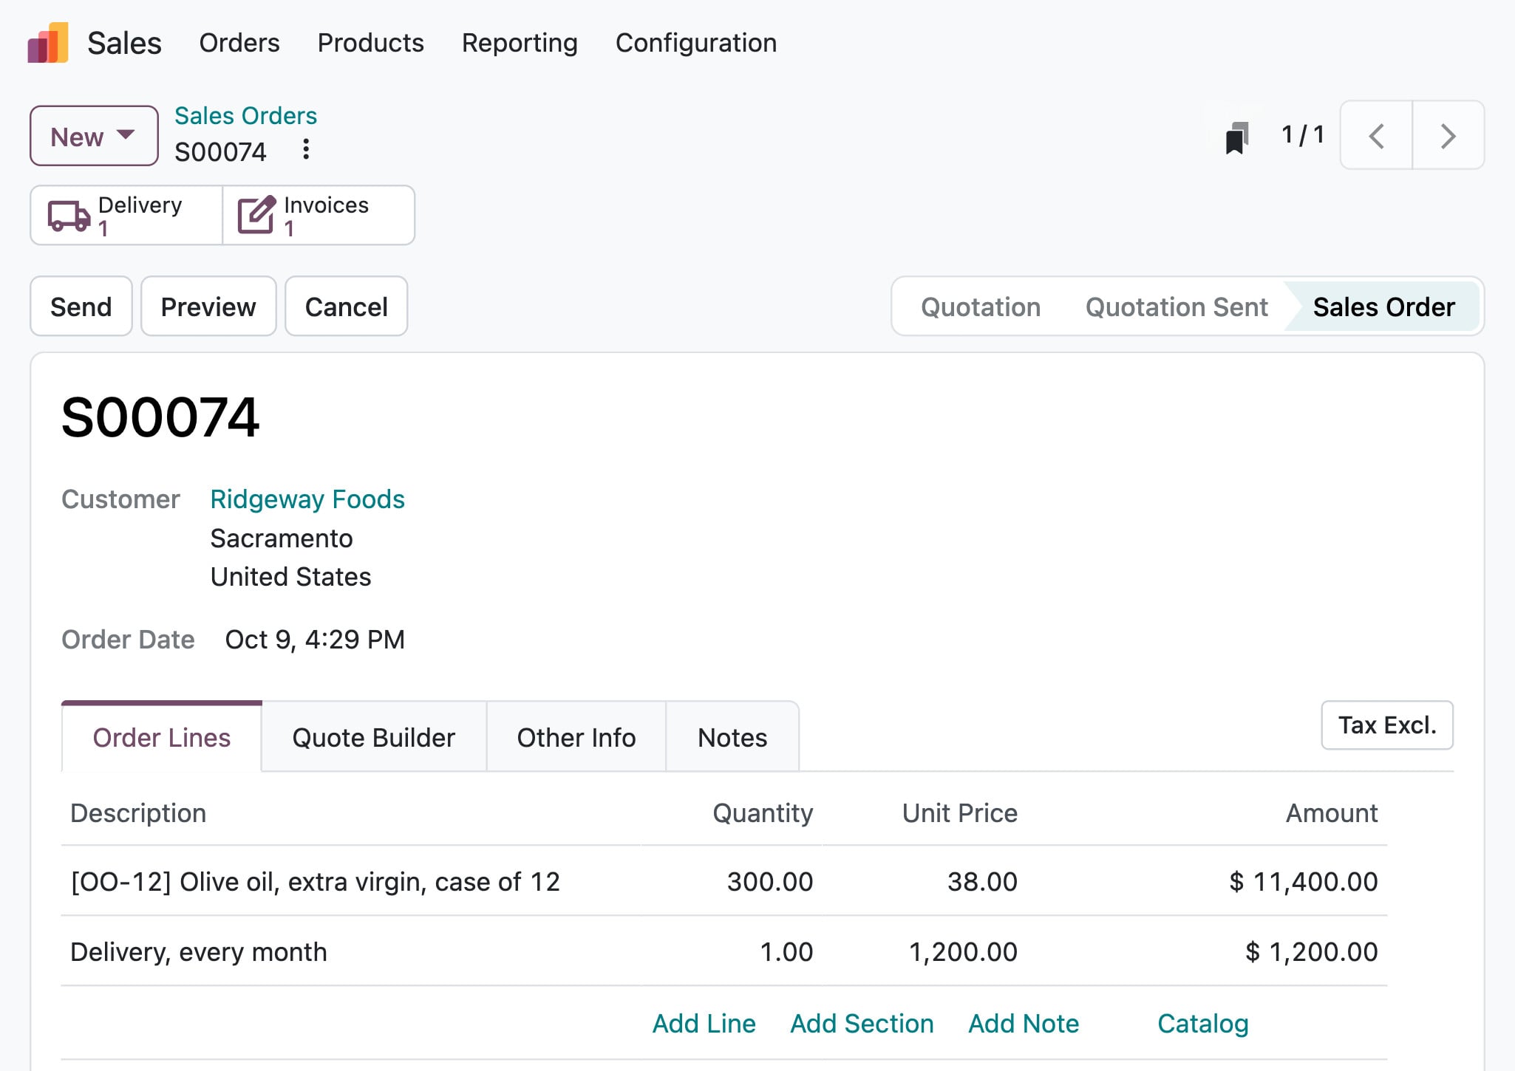
Task: Click the Quantity column header
Action: point(763,813)
